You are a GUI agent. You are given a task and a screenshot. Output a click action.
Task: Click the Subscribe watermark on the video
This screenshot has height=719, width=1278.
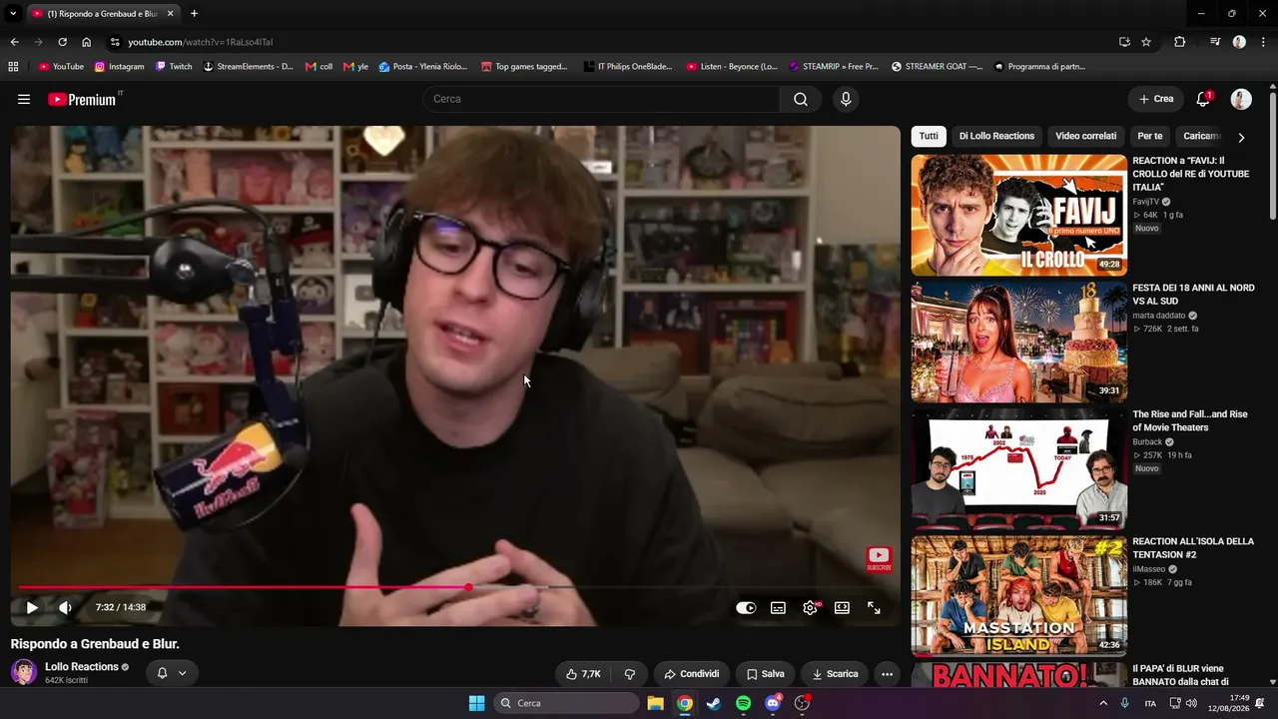click(879, 559)
